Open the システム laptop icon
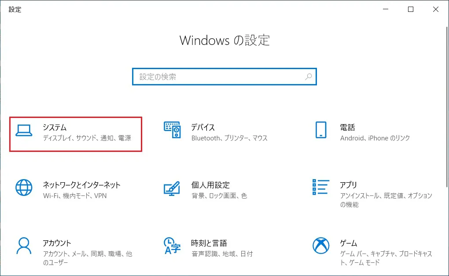Viewport: 449px width, 276px height. click(x=24, y=131)
